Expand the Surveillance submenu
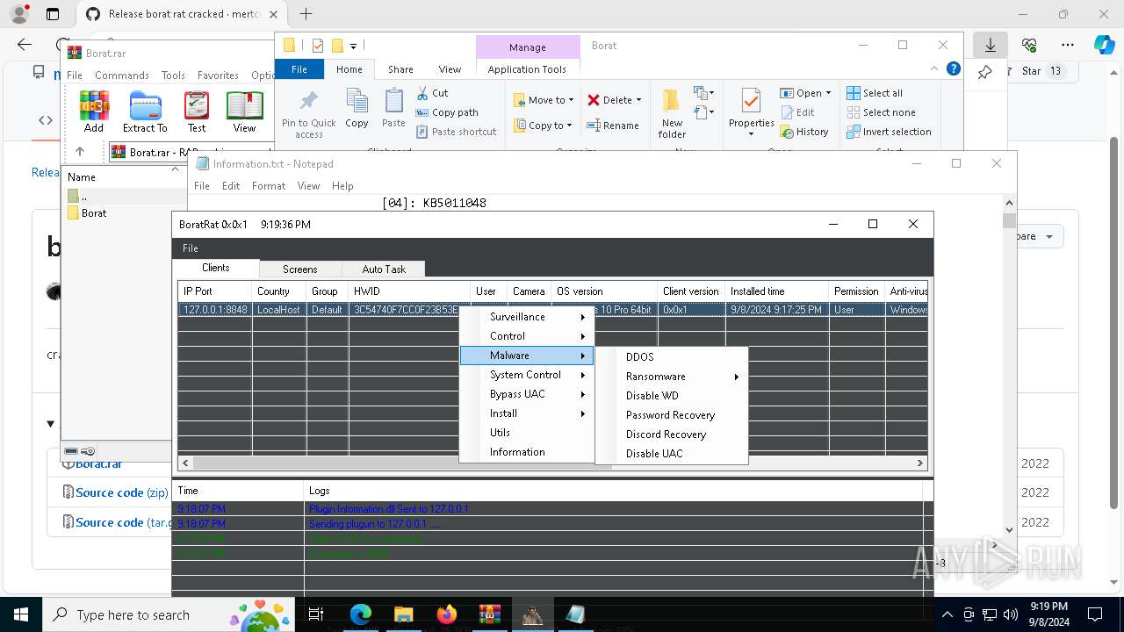 pos(527,317)
